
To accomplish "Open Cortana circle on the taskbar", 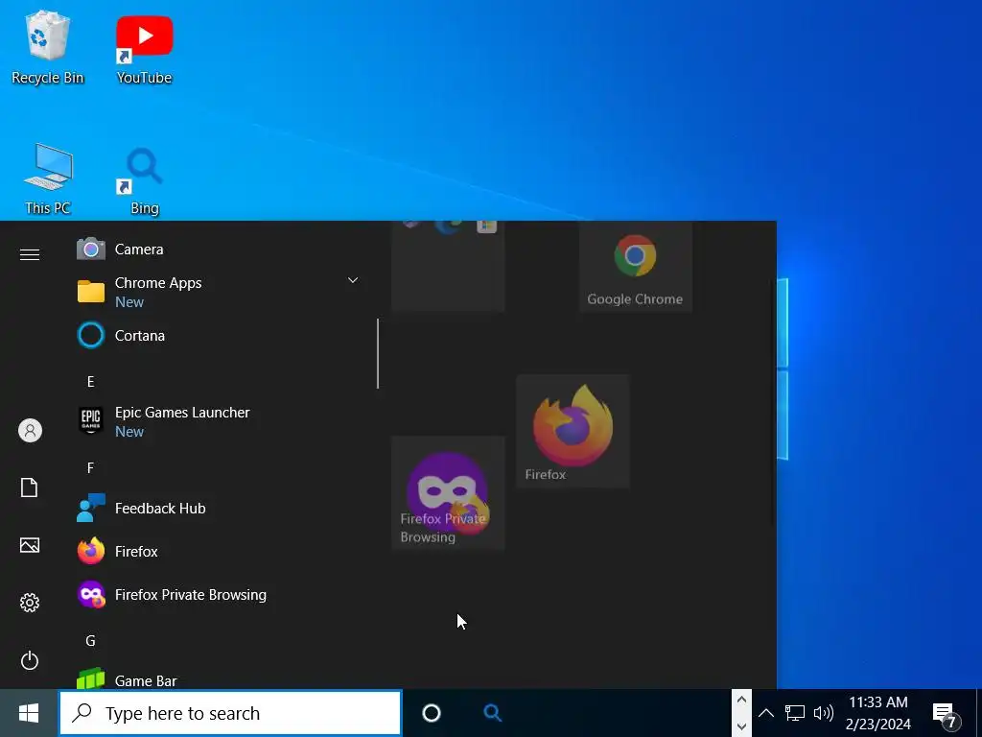I will pyautogui.click(x=432, y=713).
